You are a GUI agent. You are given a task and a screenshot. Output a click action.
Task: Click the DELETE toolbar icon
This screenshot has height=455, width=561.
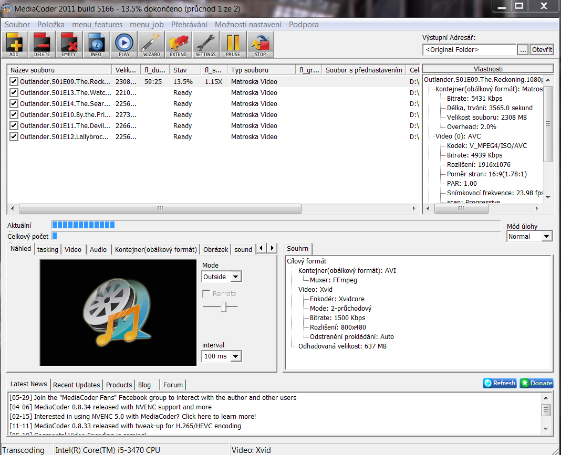click(42, 44)
